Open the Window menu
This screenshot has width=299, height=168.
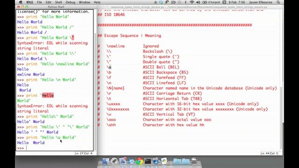(85, 2)
